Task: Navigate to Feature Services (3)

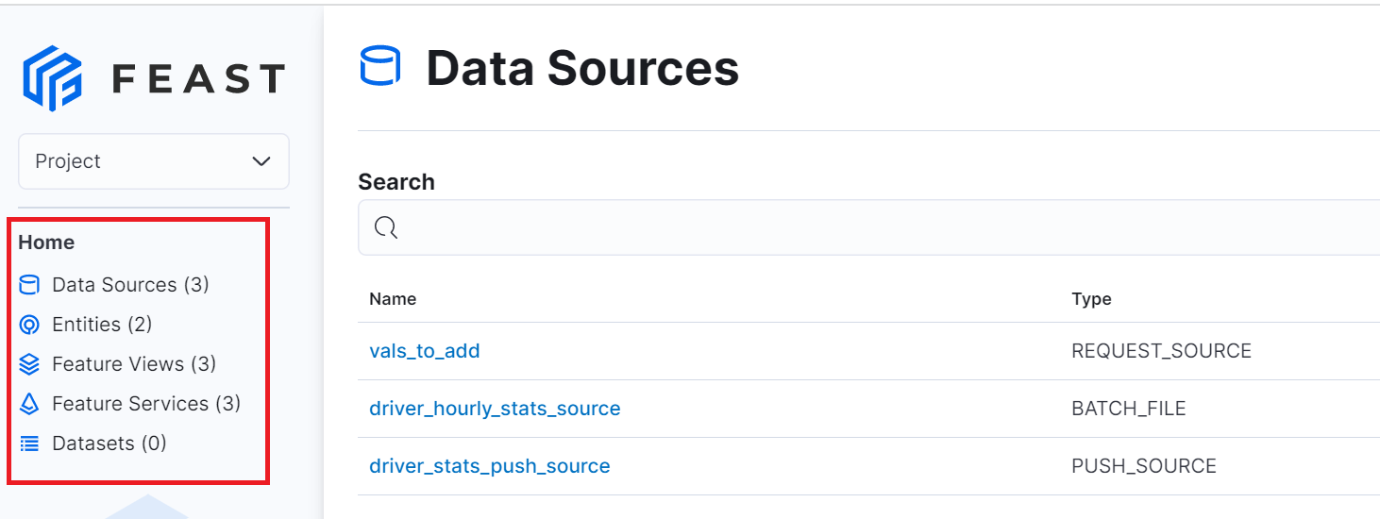Action: click(146, 404)
